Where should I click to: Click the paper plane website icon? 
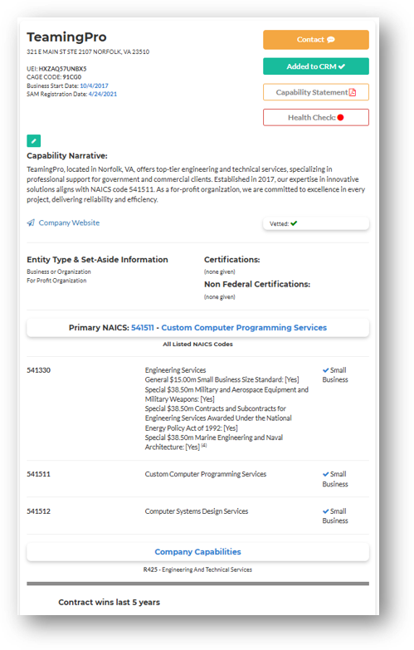pos(31,223)
